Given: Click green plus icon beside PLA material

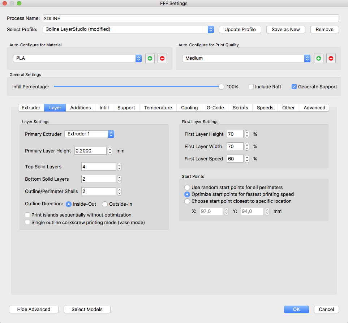Looking at the screenshot, I should point(150,58).
